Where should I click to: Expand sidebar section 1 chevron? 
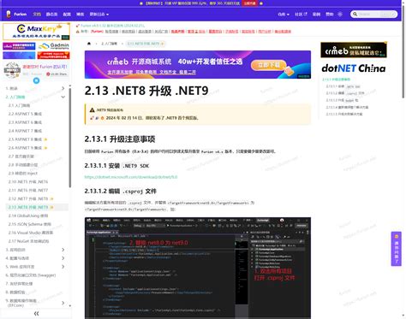click(x=63, y=88)
